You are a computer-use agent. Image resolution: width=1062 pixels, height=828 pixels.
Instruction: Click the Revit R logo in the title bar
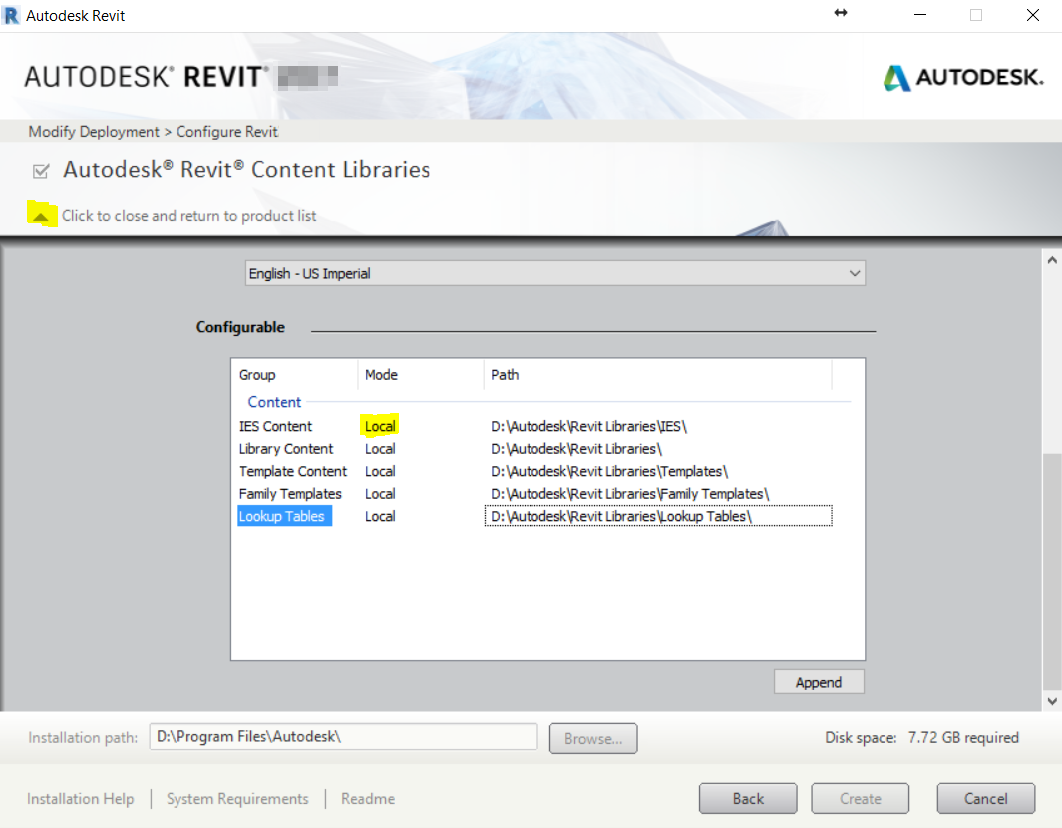12,15
